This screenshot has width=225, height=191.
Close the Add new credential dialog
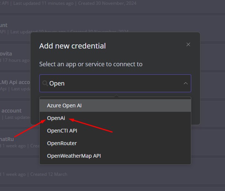(x=188, y=44)
